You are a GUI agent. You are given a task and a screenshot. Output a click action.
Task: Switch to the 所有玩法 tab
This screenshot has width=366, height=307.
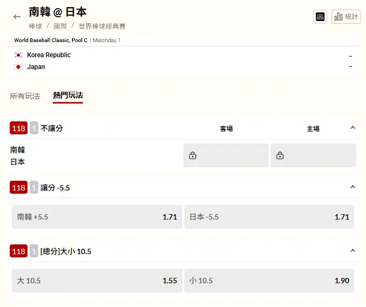click(25, 96)
